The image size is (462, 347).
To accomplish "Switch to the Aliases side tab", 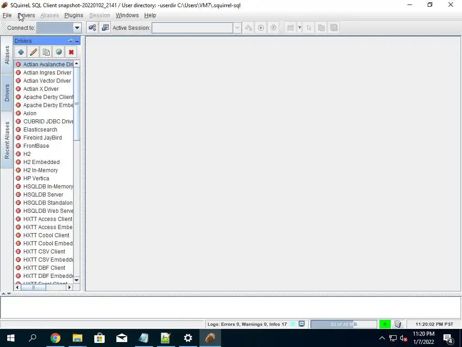I will tap(7, 55).
